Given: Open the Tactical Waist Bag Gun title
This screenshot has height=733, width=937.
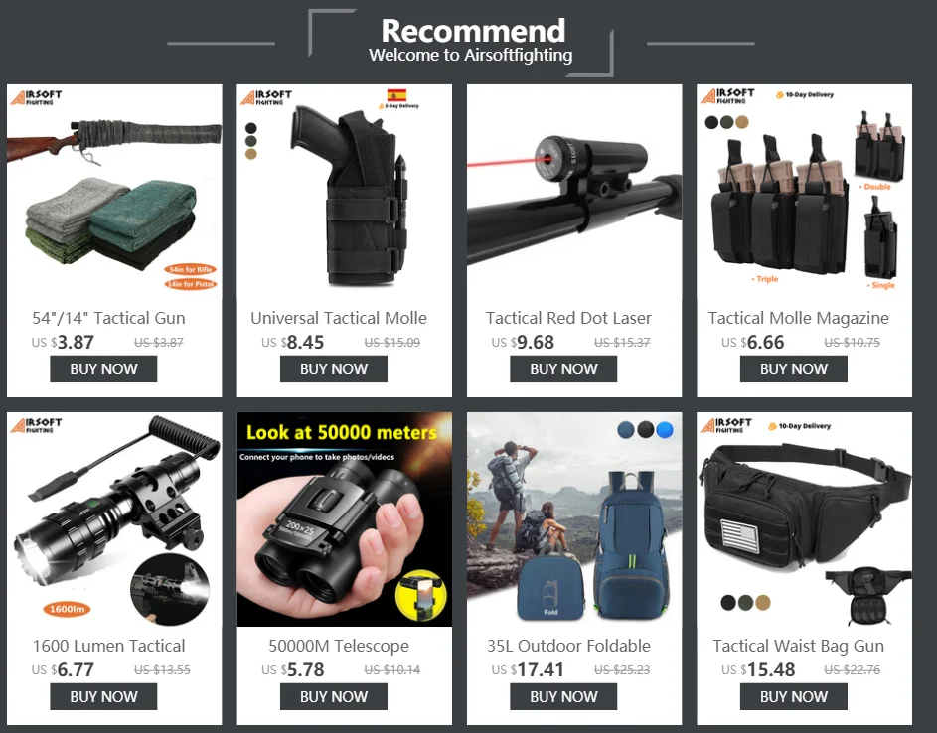Looking at the screenshot, I should point(798,646).
